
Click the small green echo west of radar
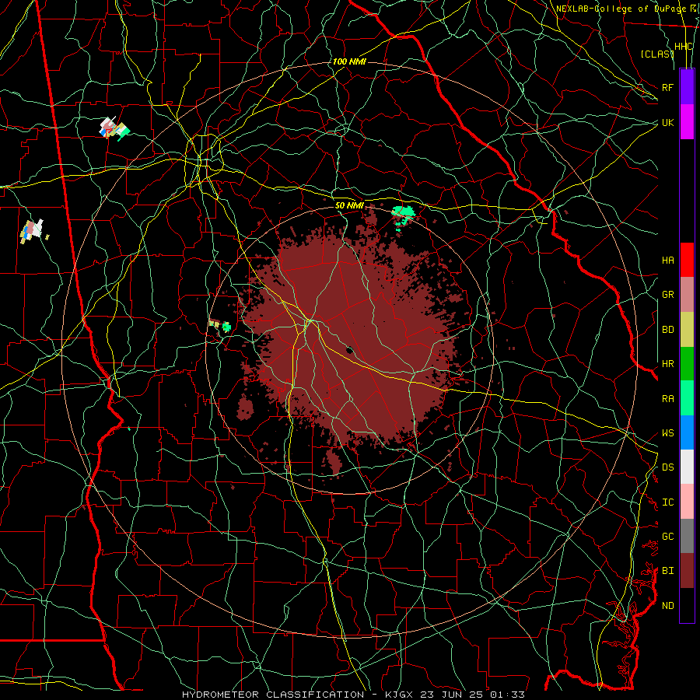coord(226,327)
